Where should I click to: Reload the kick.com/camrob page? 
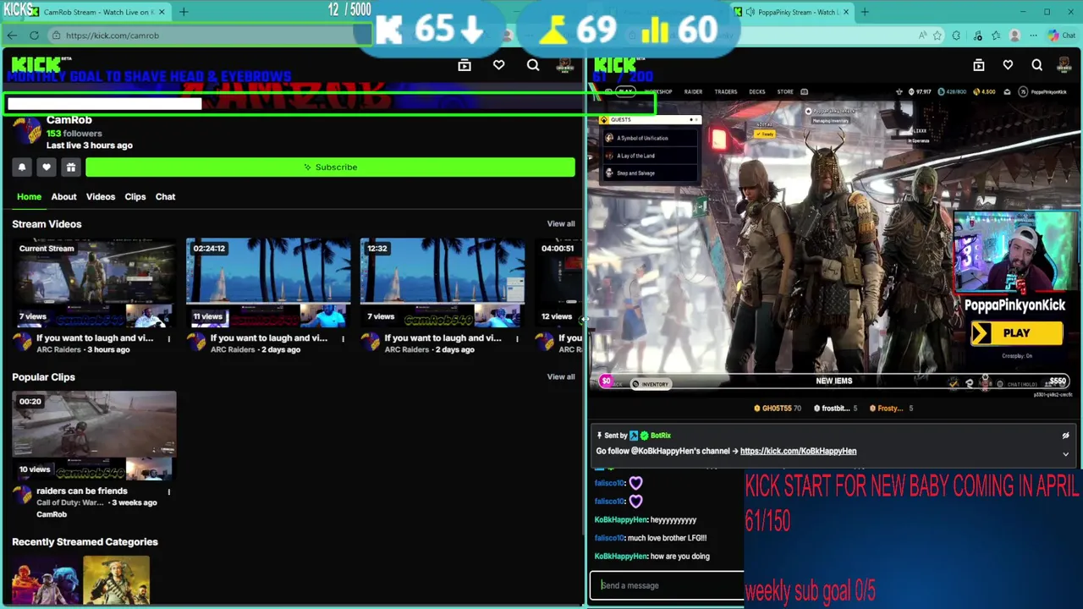34,36
